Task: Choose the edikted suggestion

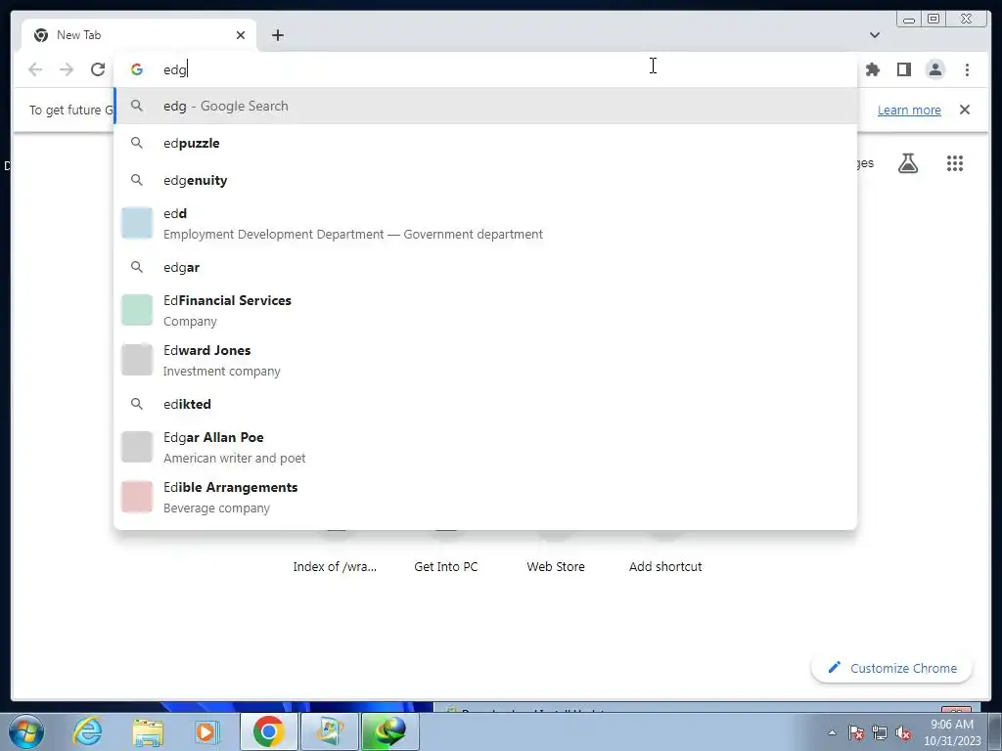Action: [485, 404]
